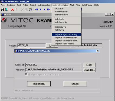
Task: Open the Hjälp menu
Action: point(97,5)
